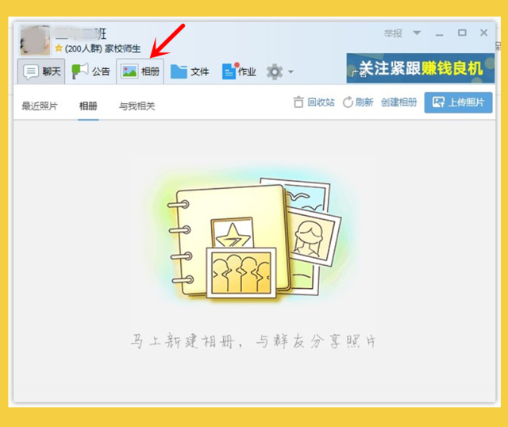Select the 相册 sub-tab under toolbar
This screenshot has height=427, width=508.
click(88, 106)
